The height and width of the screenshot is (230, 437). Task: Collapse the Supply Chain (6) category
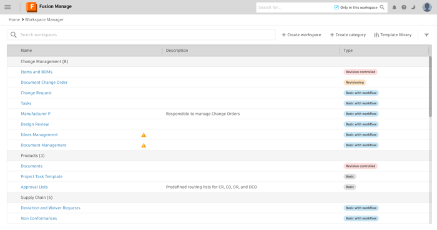coord(36,197)
